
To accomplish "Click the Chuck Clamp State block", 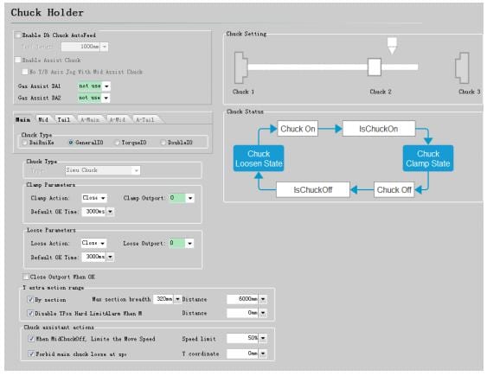I will pyautogui.click(x=428, y=158).
